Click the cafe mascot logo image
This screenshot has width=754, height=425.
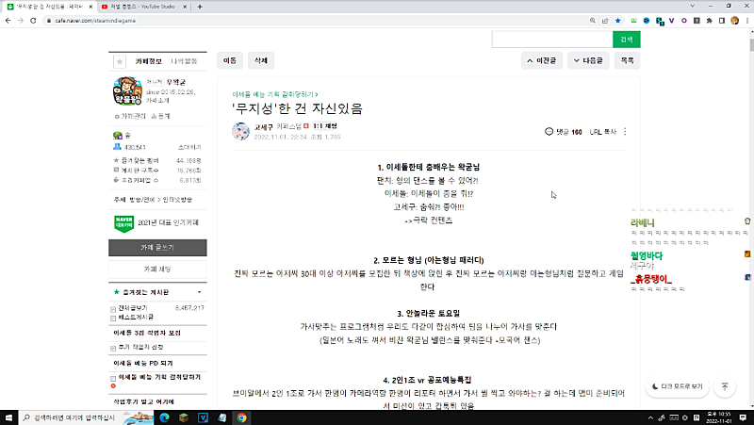127,91
